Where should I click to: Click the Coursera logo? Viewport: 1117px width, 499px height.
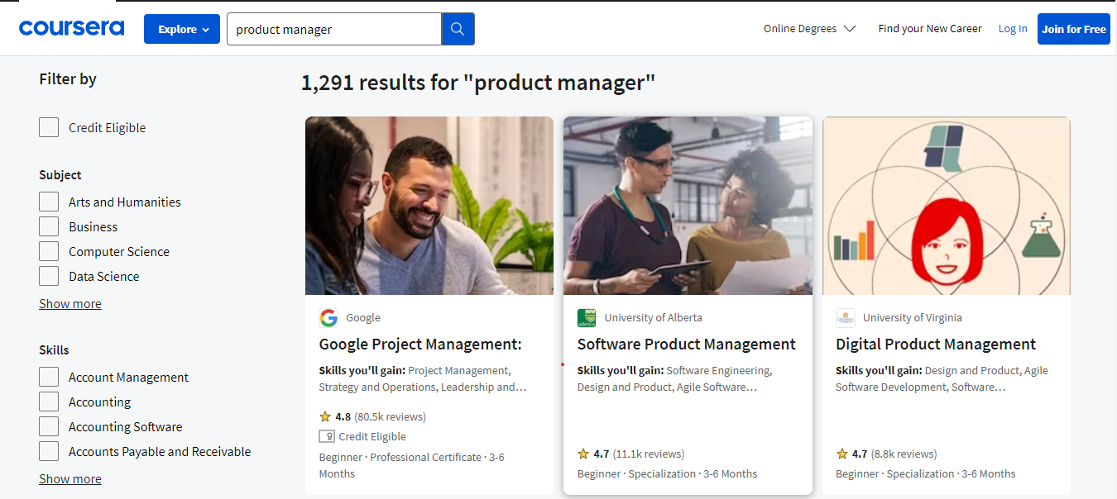point(71,28)
